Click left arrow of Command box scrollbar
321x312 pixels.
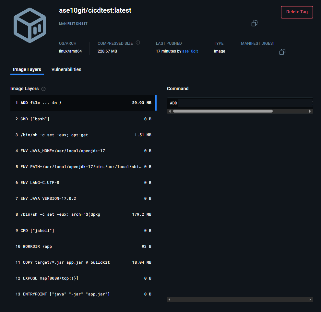[170, 111]
